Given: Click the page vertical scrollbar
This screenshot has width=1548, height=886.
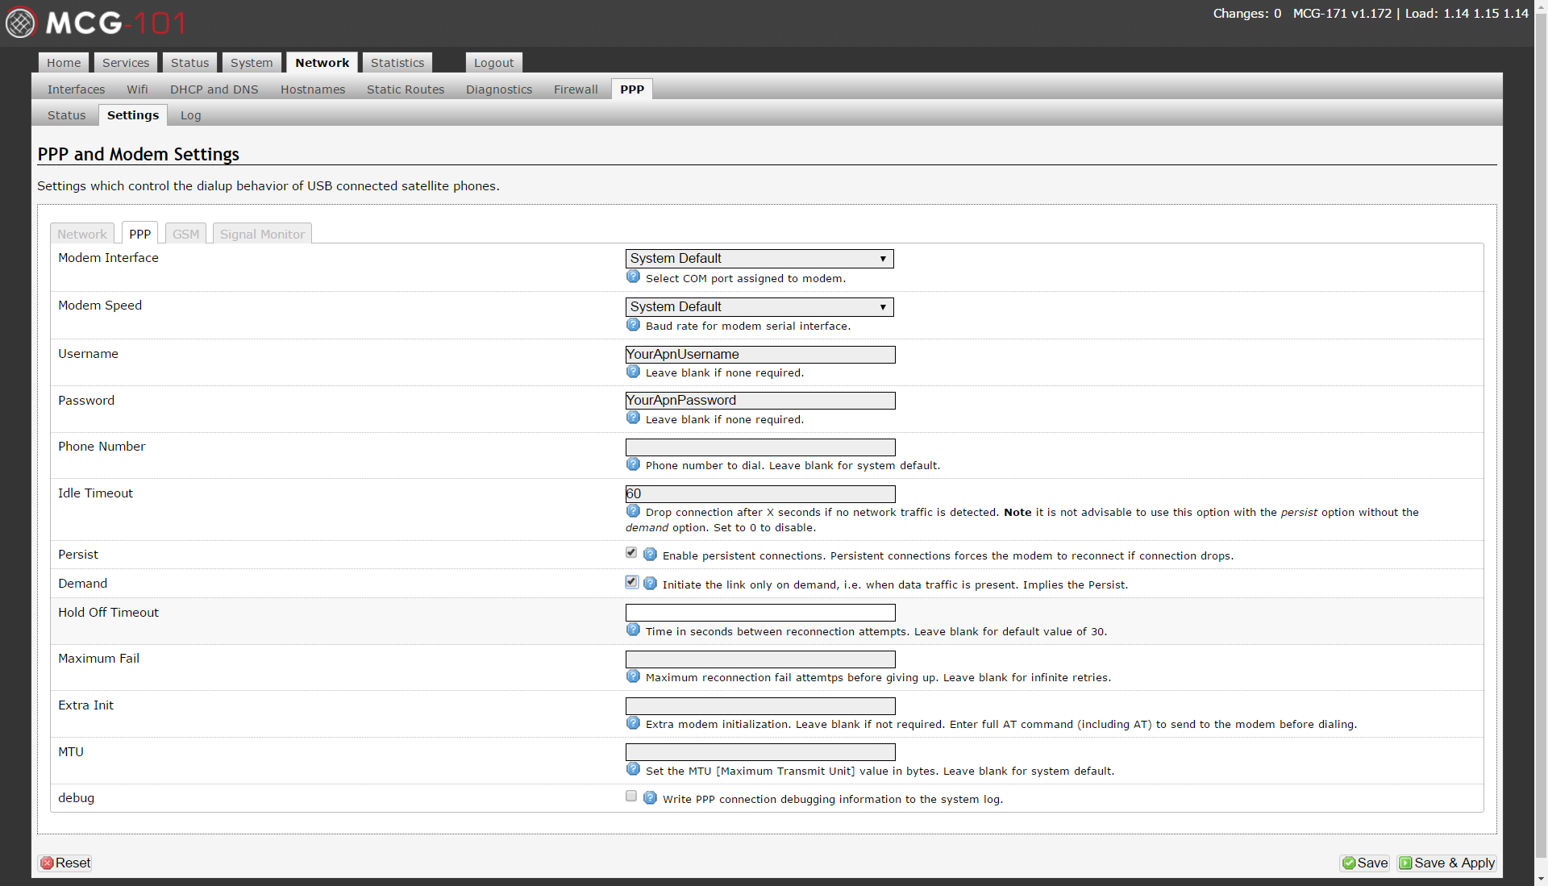Looking at the screenshot, I should point(1541,435).
